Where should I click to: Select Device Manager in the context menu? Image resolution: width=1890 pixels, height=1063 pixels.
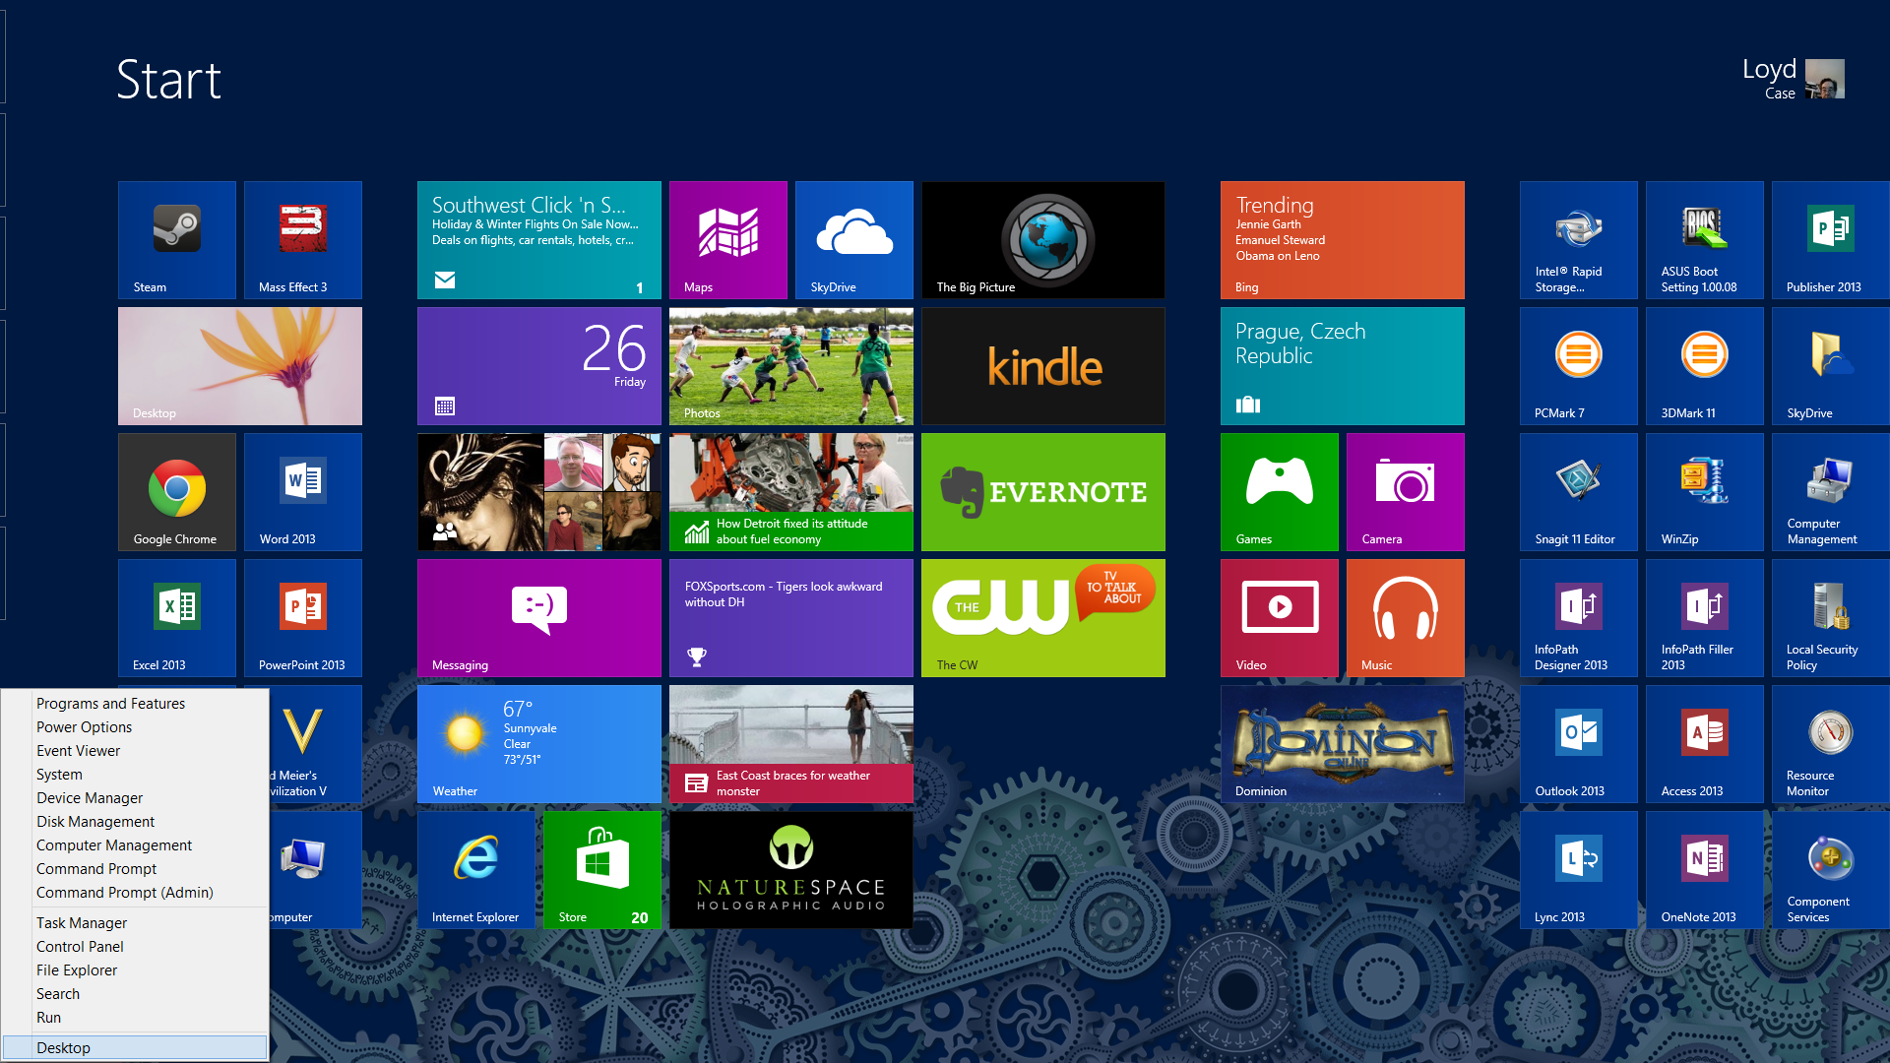click(x=90, y=798)
